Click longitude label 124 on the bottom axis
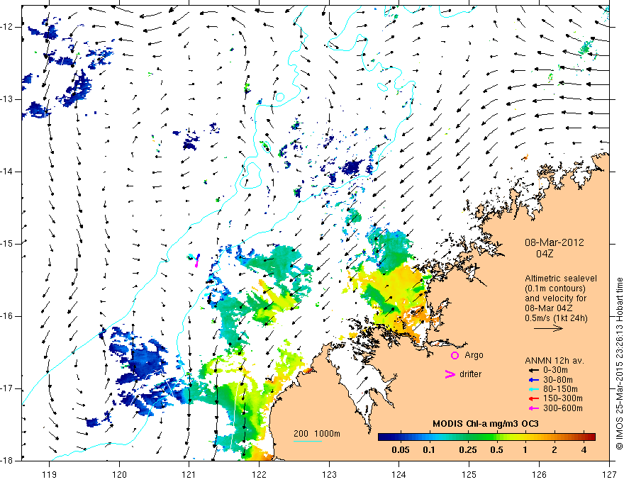The height and width of the screenshot is (482, 624). click(x=399, y=474)
